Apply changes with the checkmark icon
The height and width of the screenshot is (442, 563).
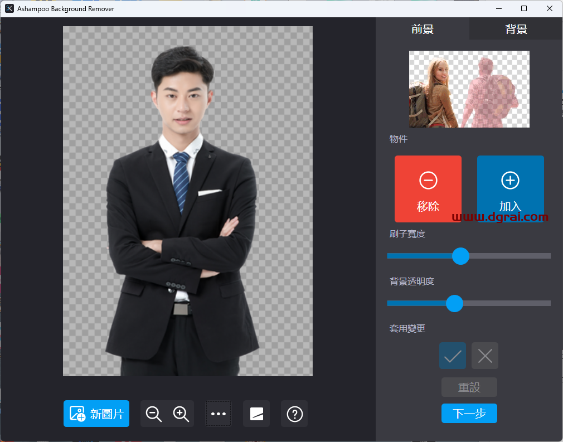click(453, 356)
